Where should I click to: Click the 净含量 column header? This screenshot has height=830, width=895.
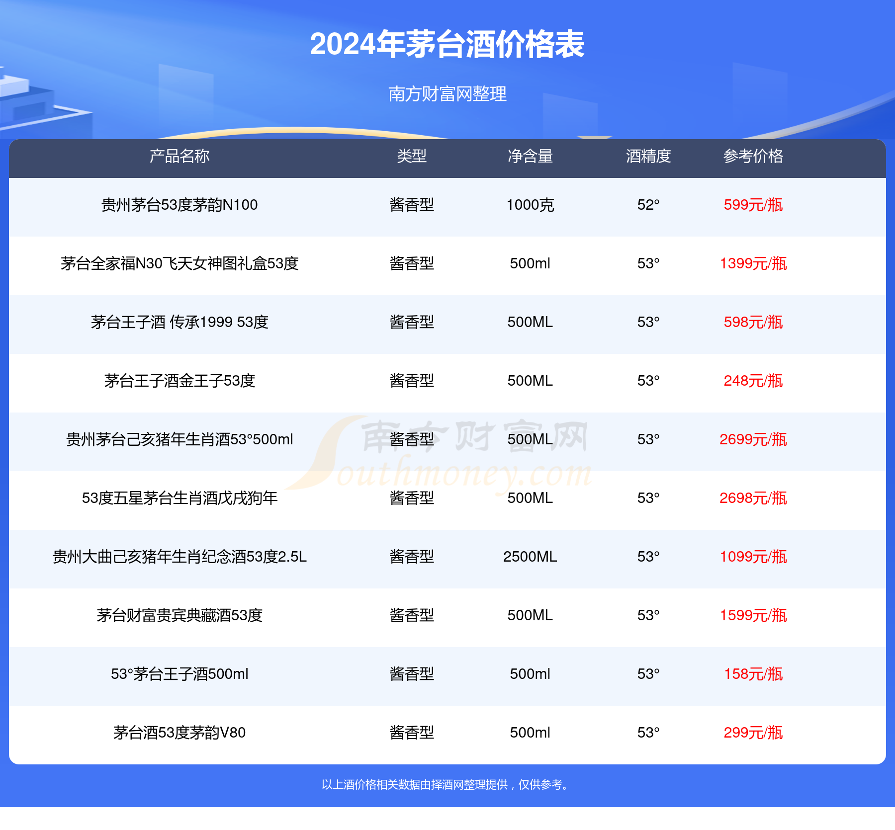click(x=530, y=156)
